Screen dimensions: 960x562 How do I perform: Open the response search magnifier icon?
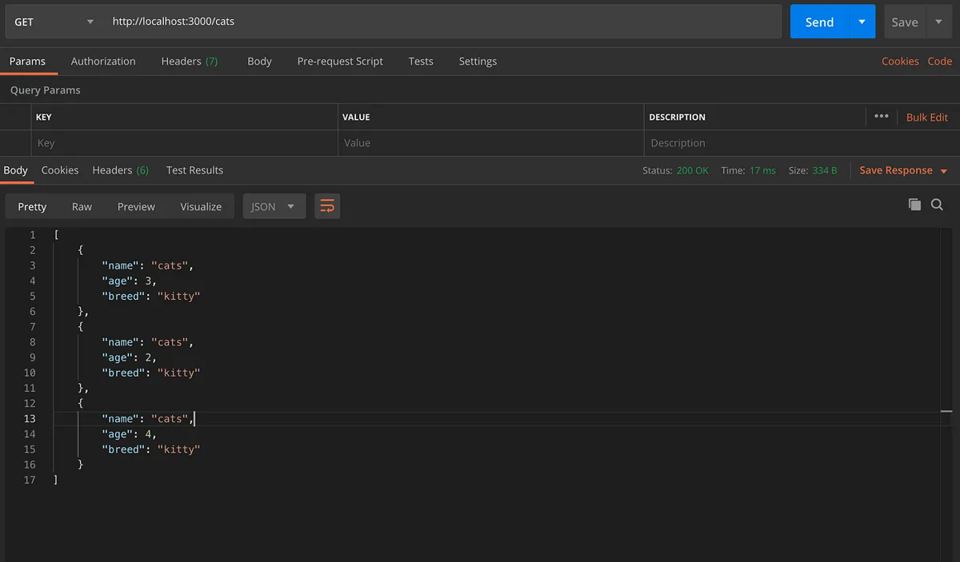[x=937, y=205]
